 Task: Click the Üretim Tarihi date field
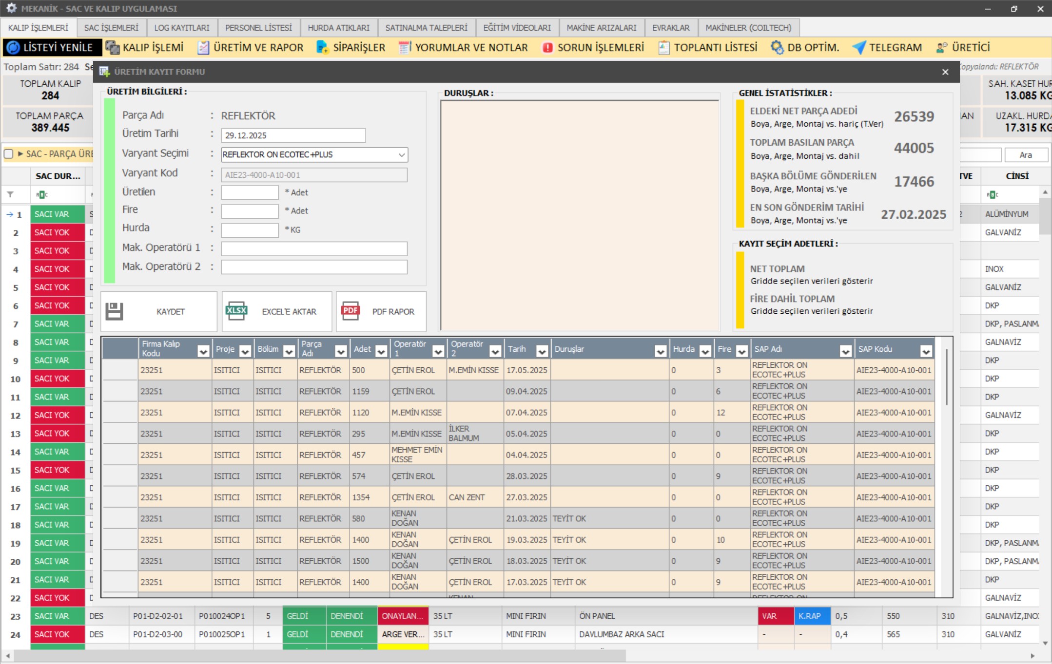292,135
